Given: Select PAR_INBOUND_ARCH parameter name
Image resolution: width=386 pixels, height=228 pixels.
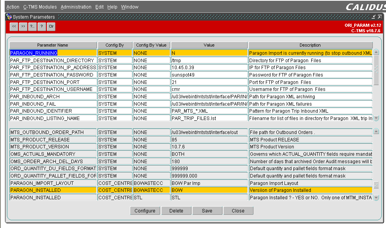Looking at the screenshot, I should point(53,96).
